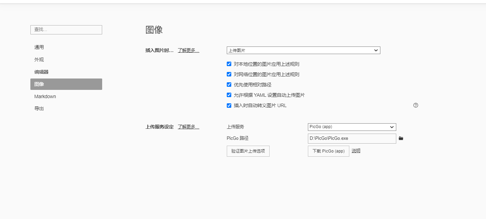Click the folder icon beside PicGo path
486x219 pixels.
401,138
